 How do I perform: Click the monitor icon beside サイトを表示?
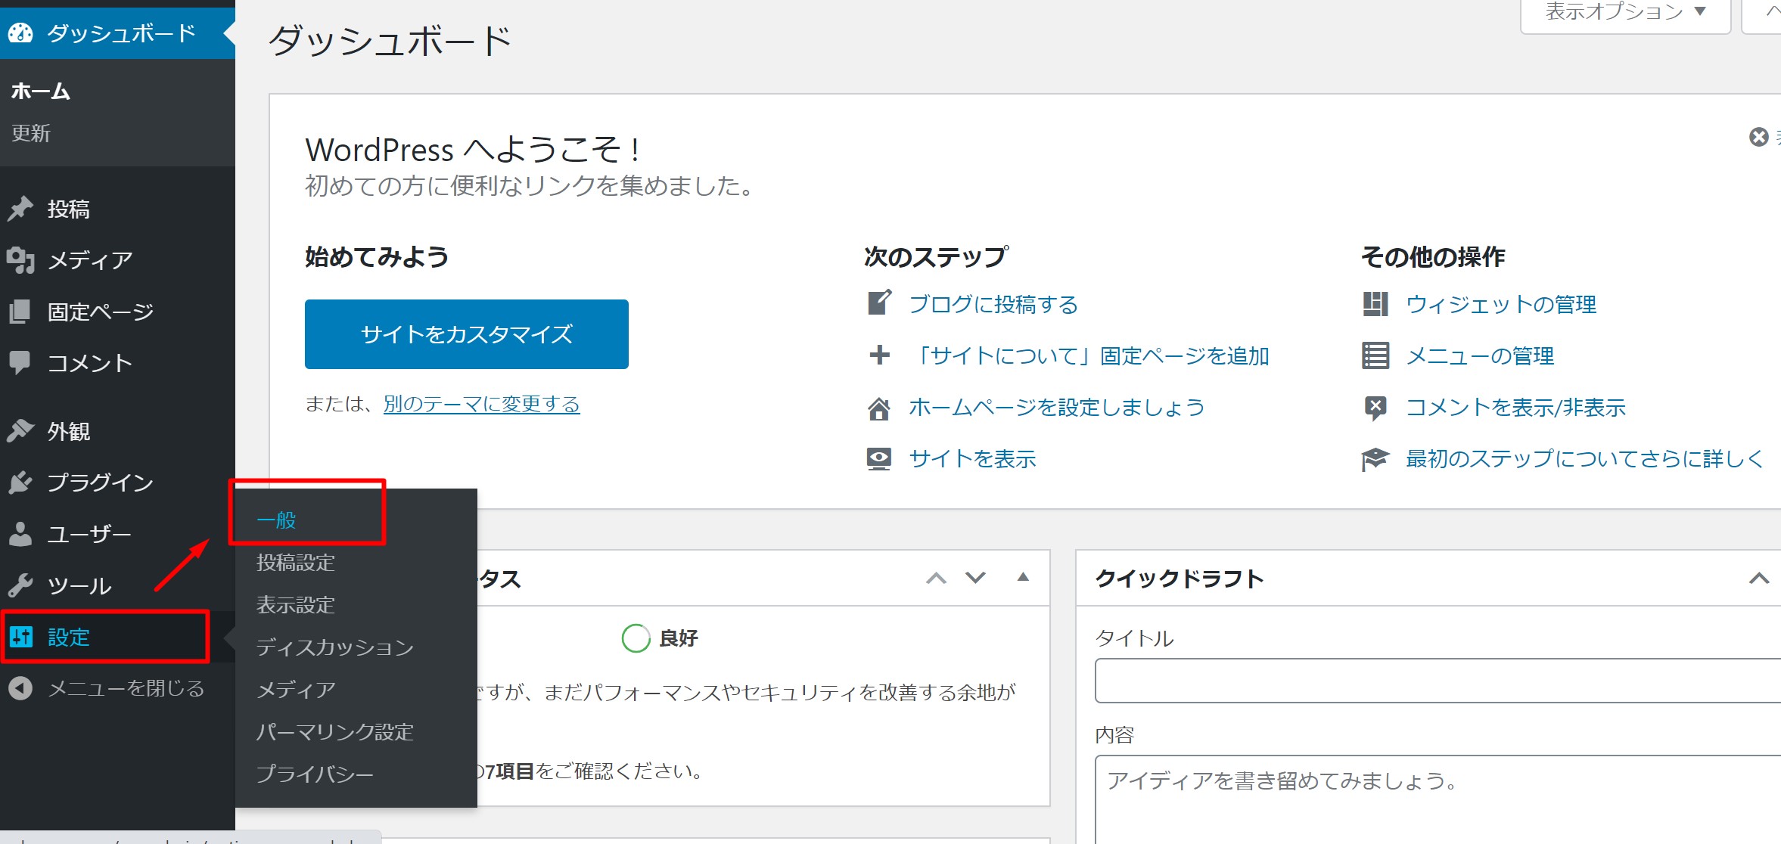[x=879, y=459]
